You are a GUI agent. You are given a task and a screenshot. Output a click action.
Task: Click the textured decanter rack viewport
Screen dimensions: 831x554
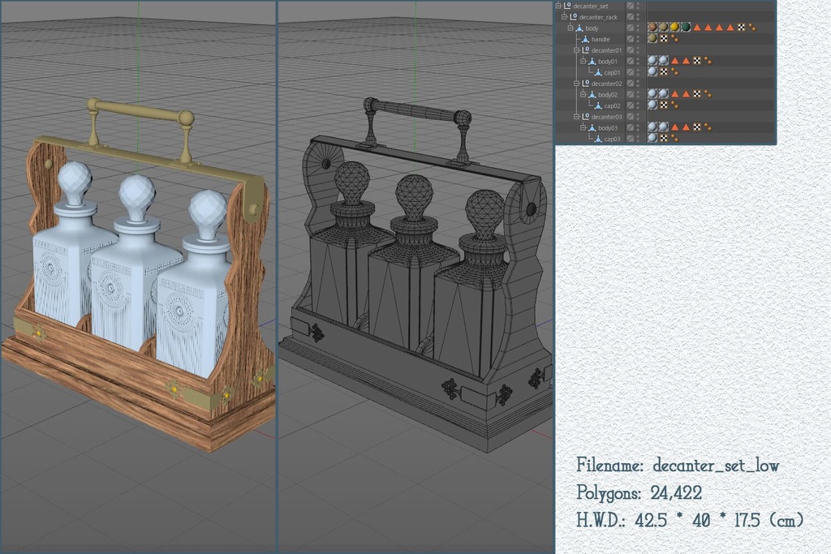click(x=138, y=277)
